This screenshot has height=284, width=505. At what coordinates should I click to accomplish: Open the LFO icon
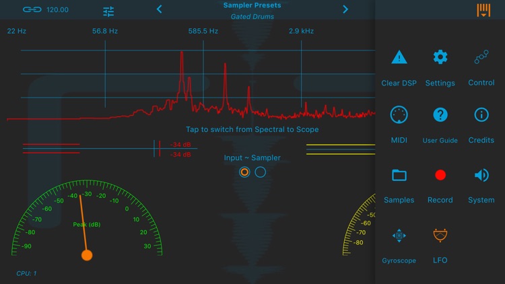[x=440, y=235]
